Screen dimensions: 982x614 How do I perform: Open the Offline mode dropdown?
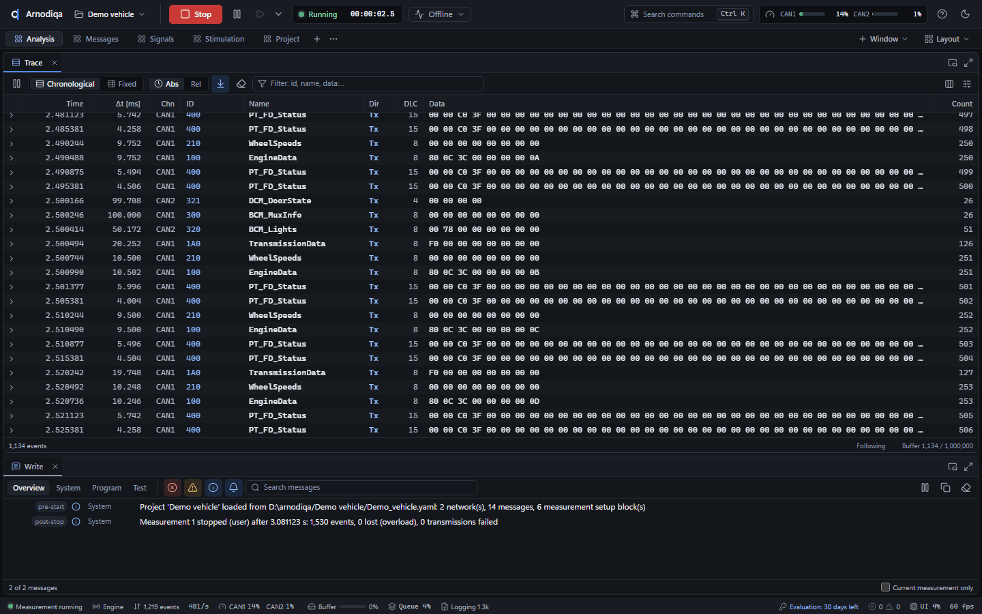(441, 14)
